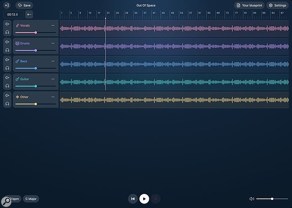Image resolution: width=292 pixels, height=208 pixels.
Task: Solo the Guitar track with headphones icon
Action: [x=7, y=86]
